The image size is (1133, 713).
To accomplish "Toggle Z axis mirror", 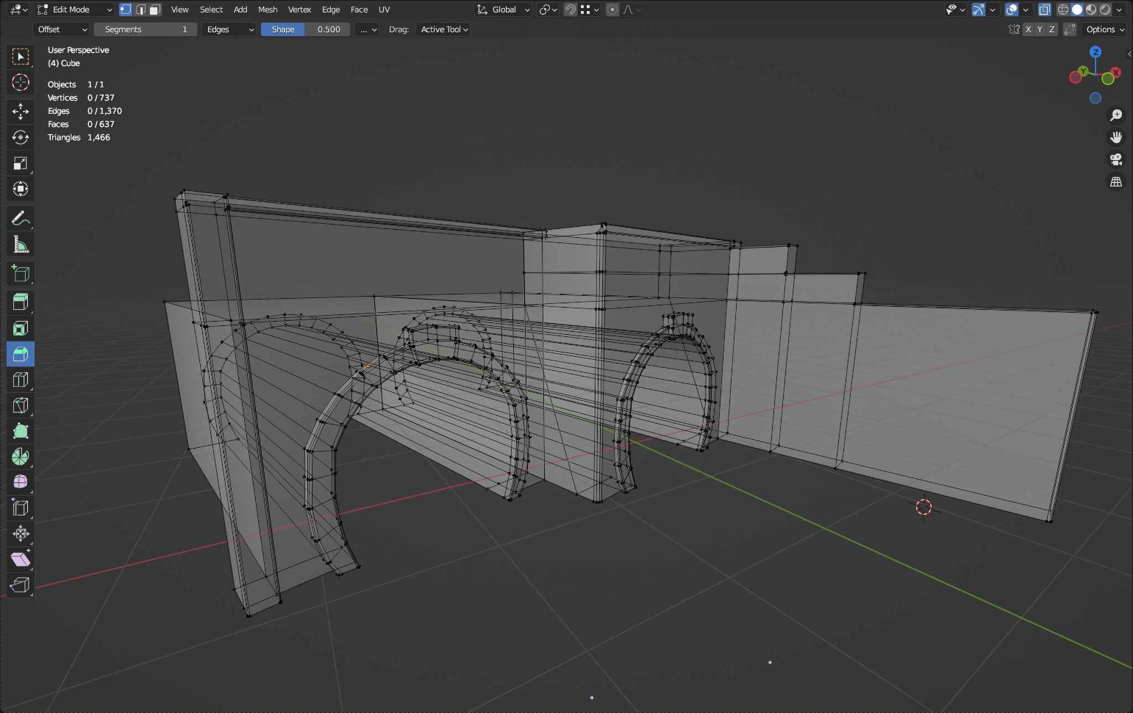I will [x=1052, y=29].
